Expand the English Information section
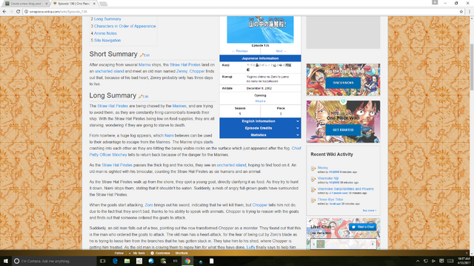This screenshot has width=474, height=266. tap(260, 121)
